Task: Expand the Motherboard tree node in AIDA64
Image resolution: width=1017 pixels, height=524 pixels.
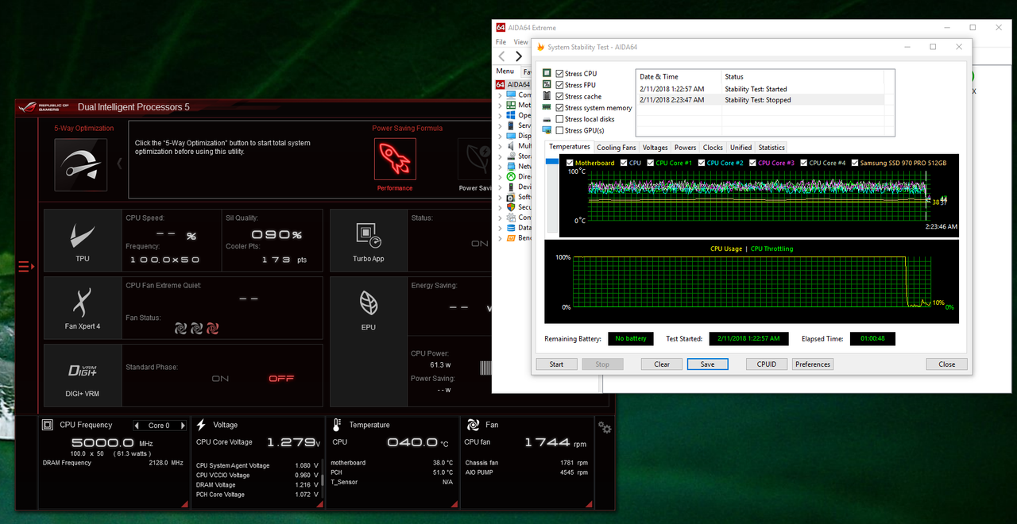Action: [x=501, y=105]
